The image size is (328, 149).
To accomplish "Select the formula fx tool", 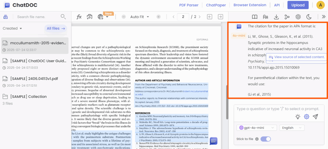I will pos(79,17).
